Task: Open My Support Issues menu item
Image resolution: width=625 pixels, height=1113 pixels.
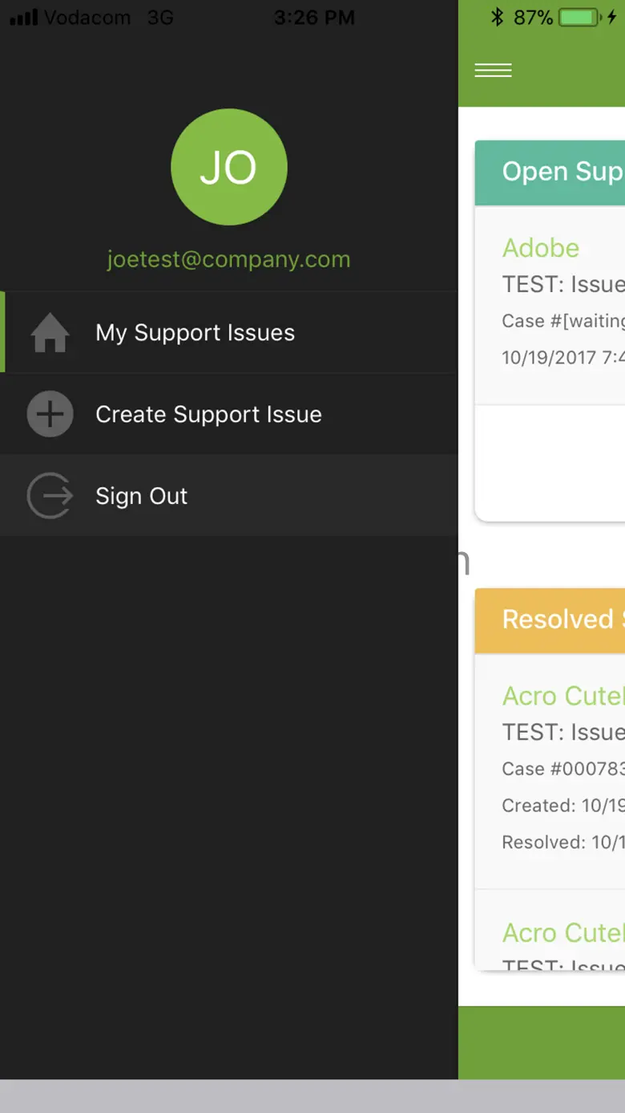Action: 195,333
